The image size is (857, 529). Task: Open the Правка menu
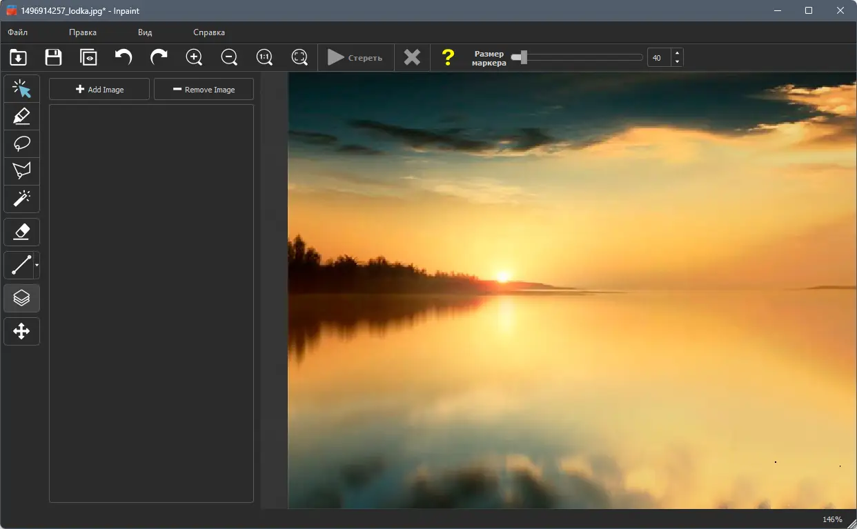pos(83,32)
